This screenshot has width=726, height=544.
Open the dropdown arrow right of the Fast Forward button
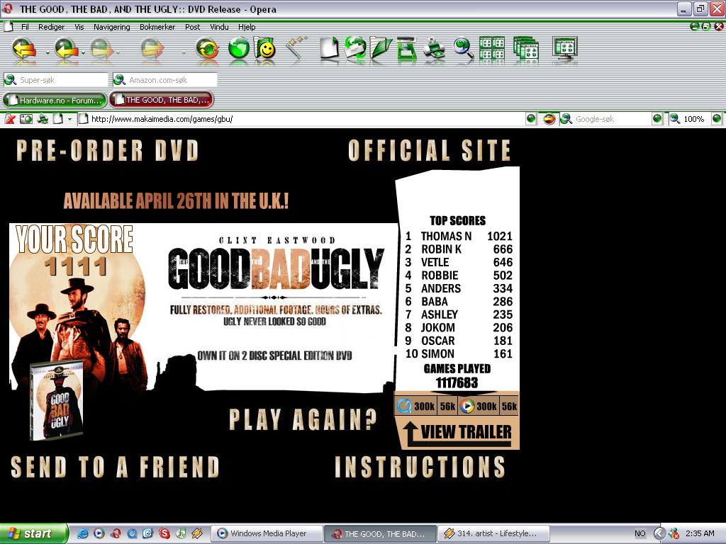(184, 52)
